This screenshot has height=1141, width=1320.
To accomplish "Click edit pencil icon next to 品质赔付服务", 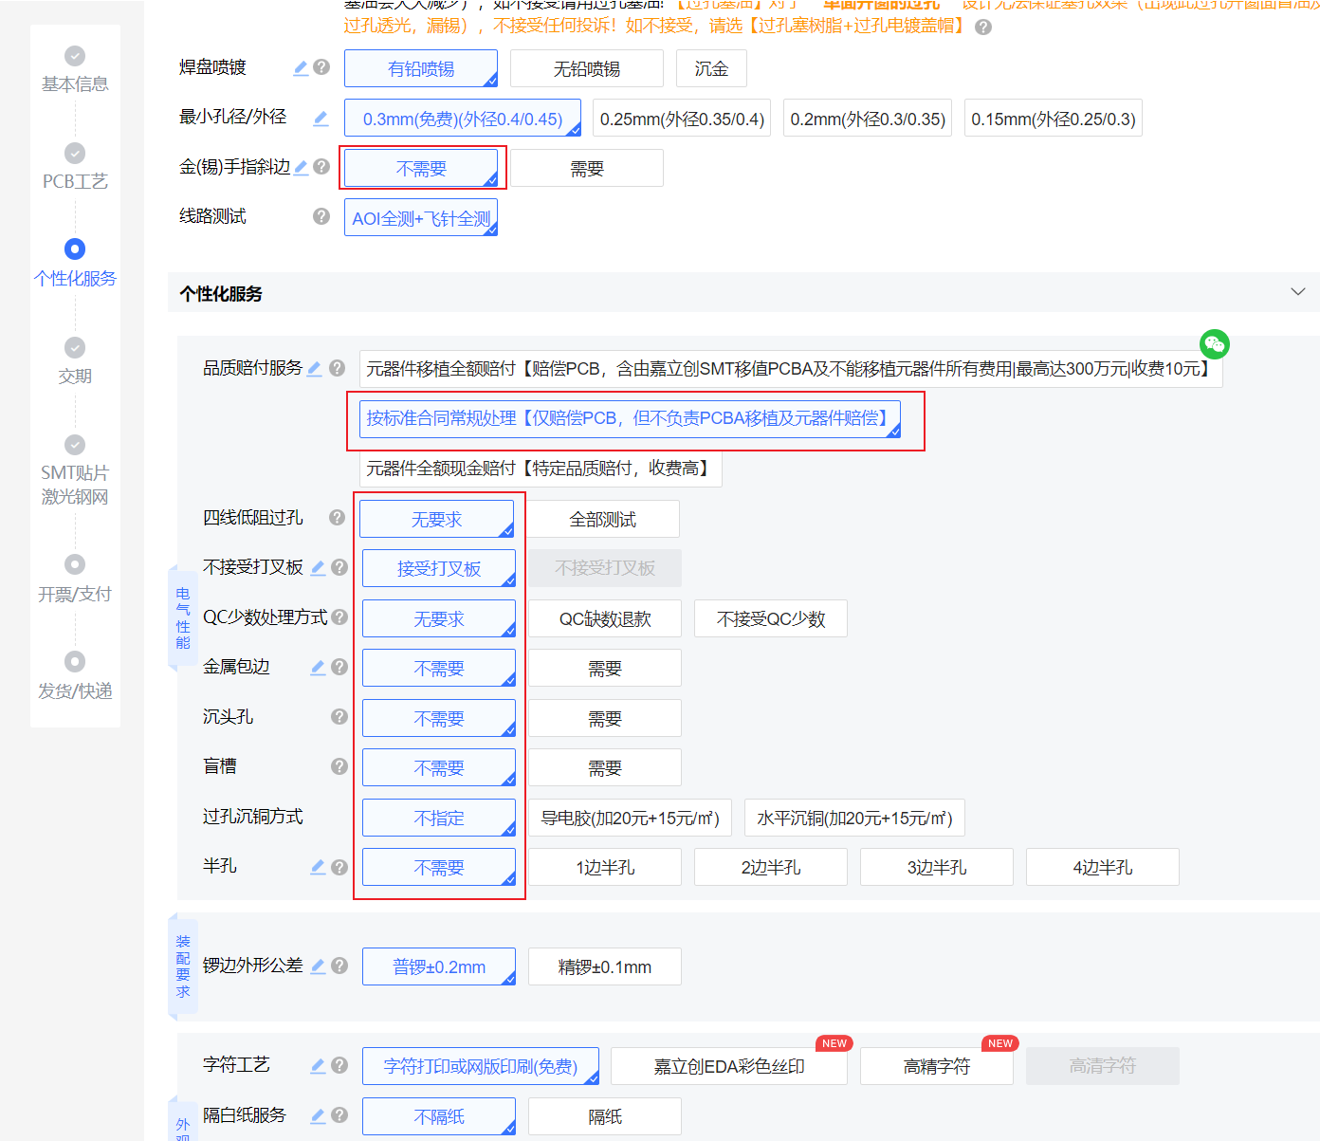I will point(315,368).
